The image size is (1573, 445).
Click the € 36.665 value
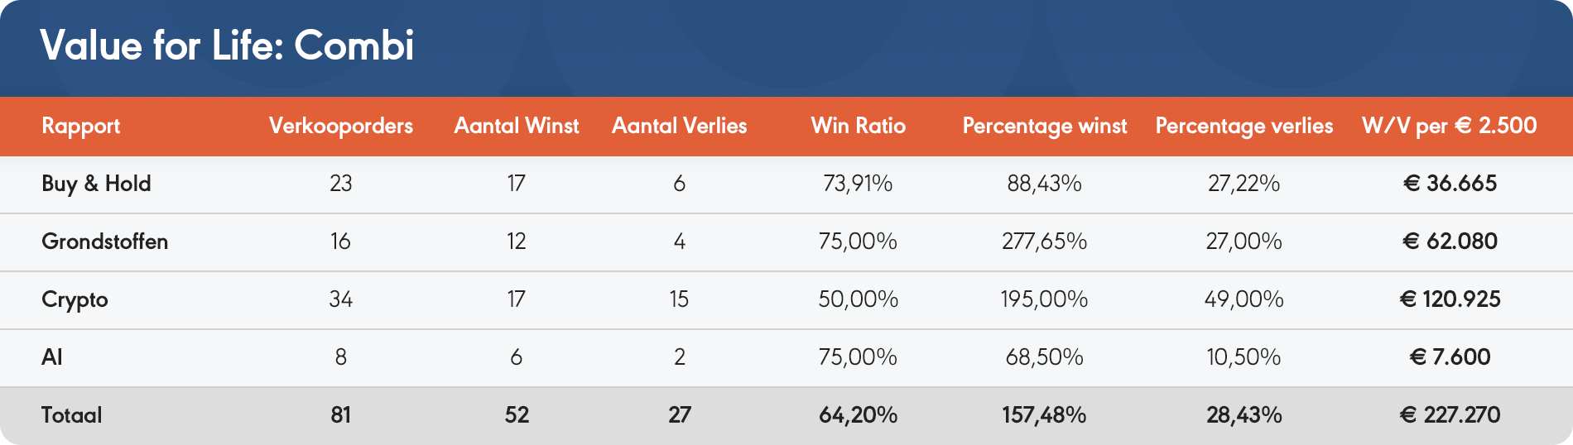click(x=1450, y=184)
